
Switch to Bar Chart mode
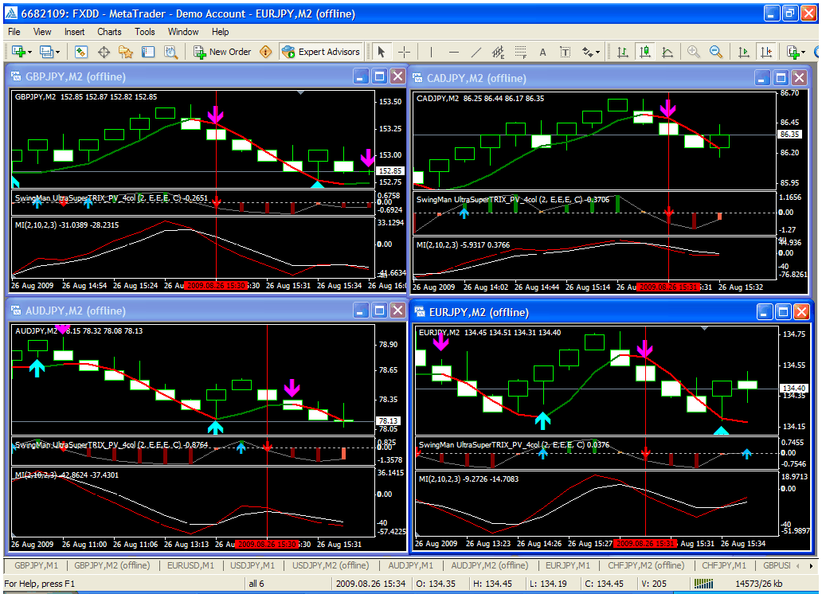pyautogui.click(x=622, y=52)
